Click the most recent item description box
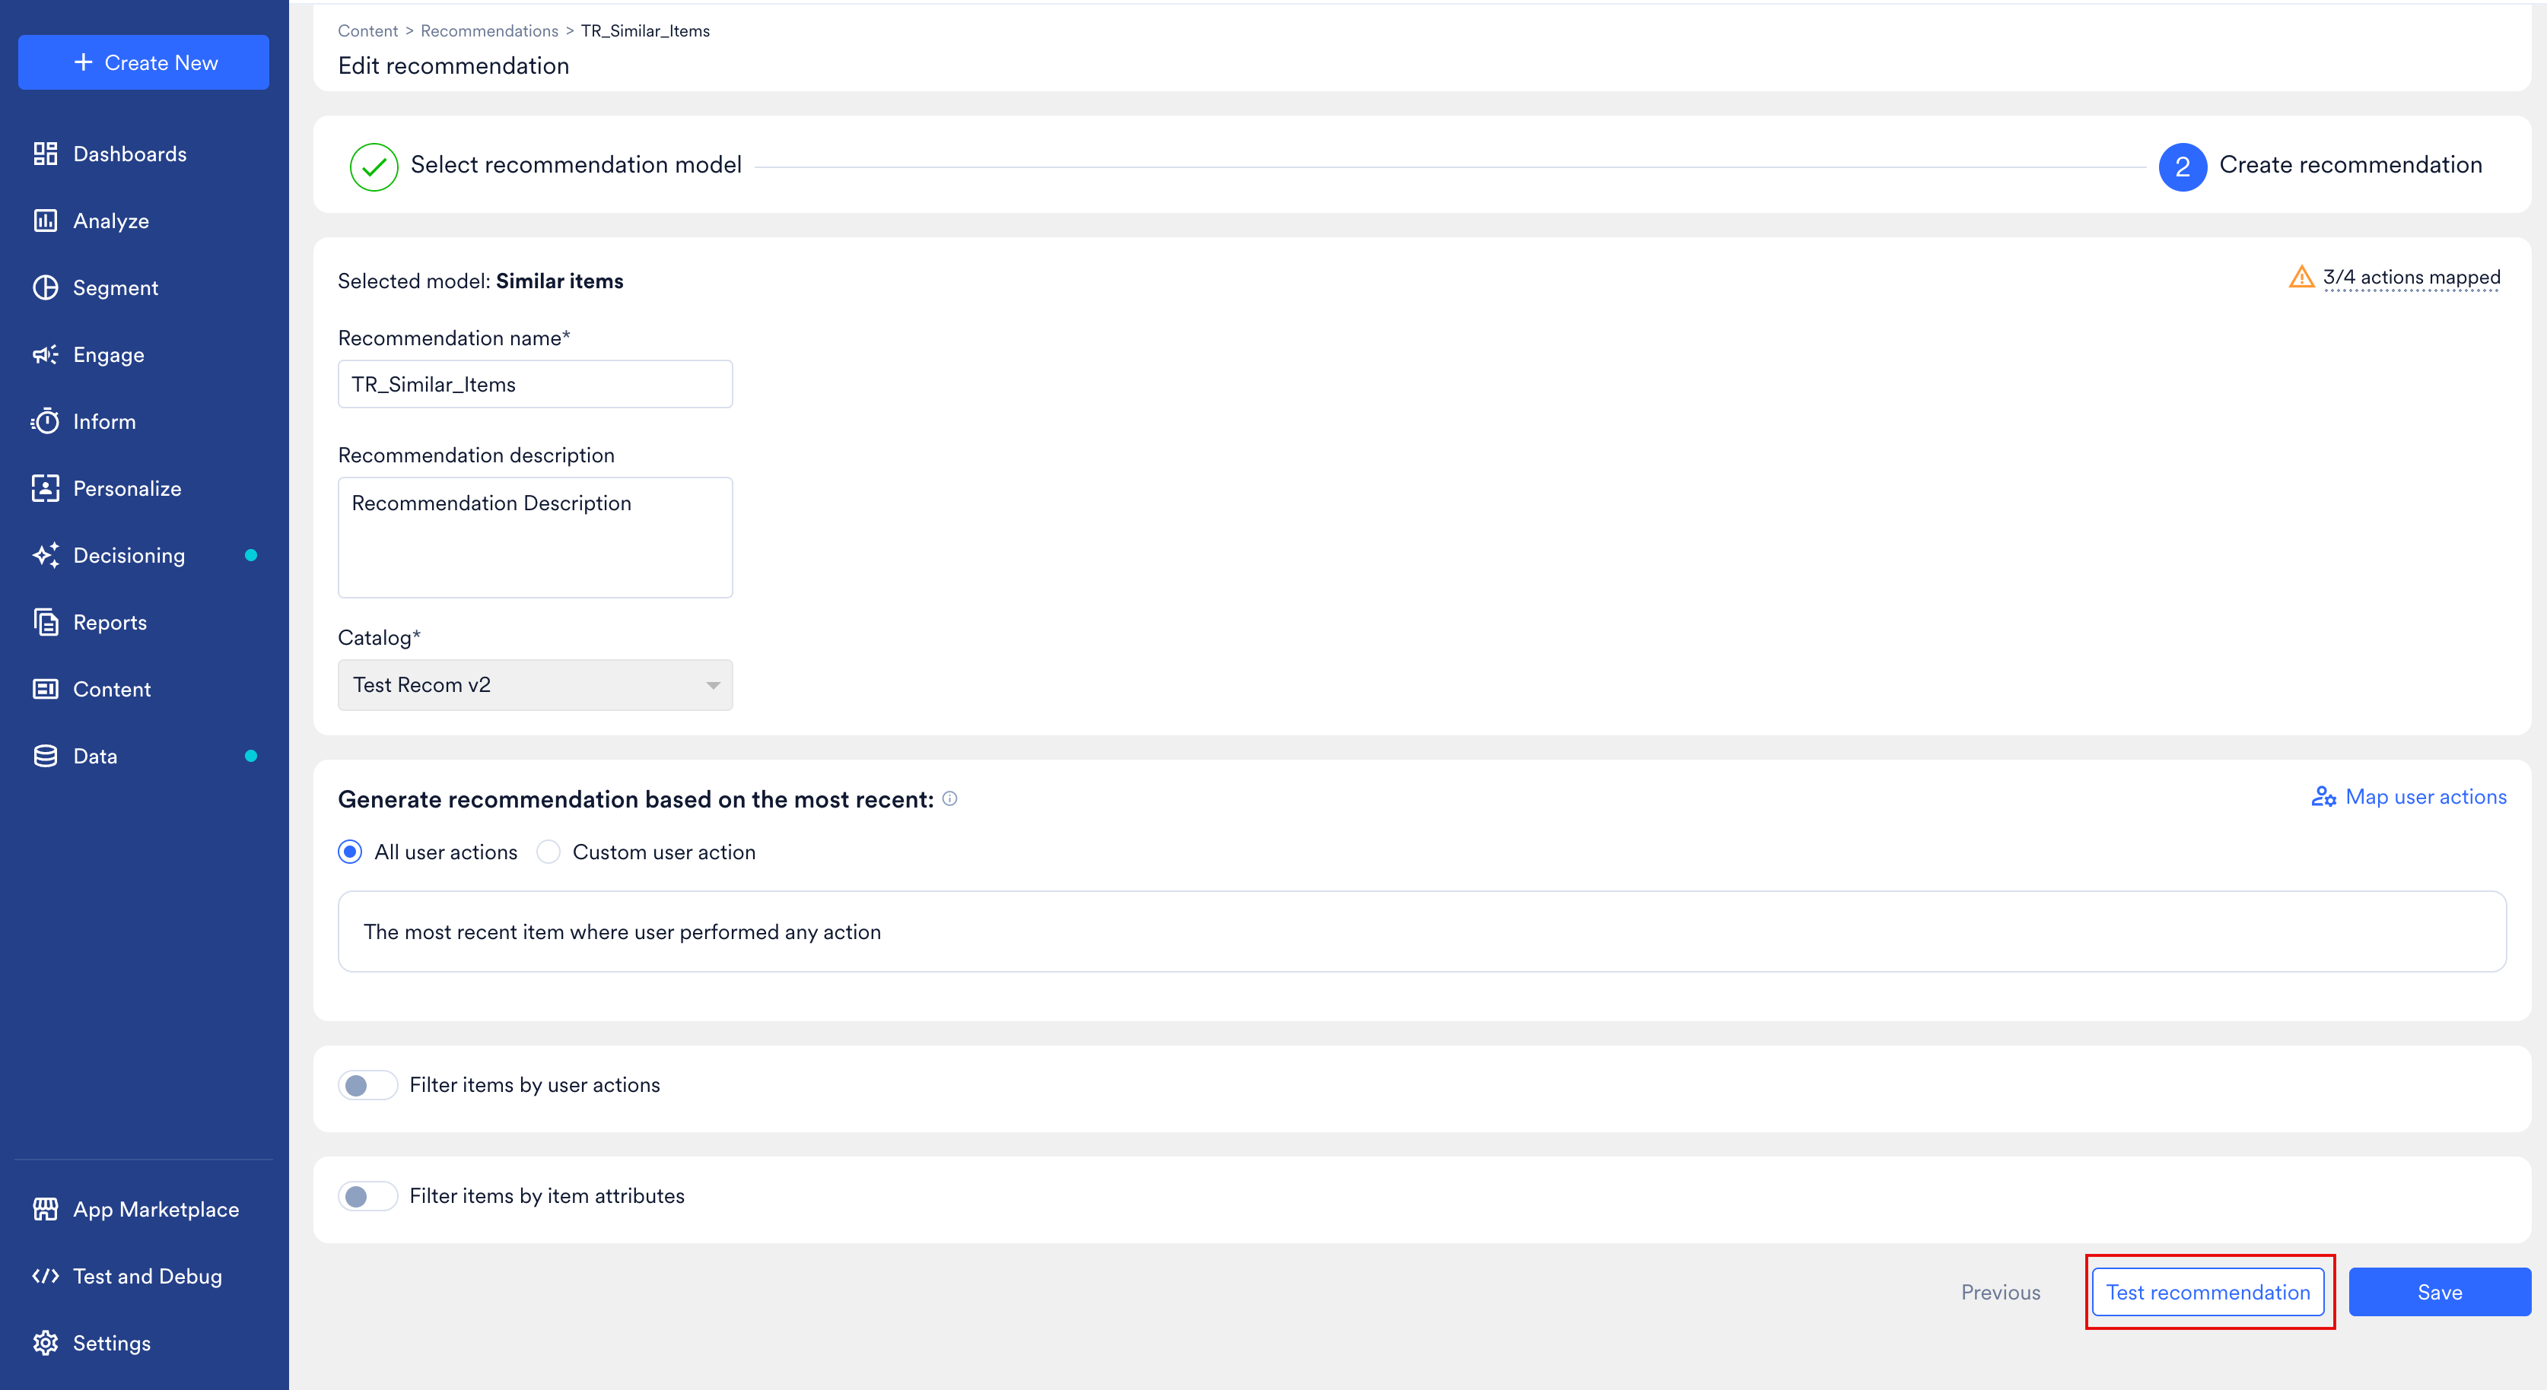This screenshot has height=1390, width=2547. tap(1422, 931)
